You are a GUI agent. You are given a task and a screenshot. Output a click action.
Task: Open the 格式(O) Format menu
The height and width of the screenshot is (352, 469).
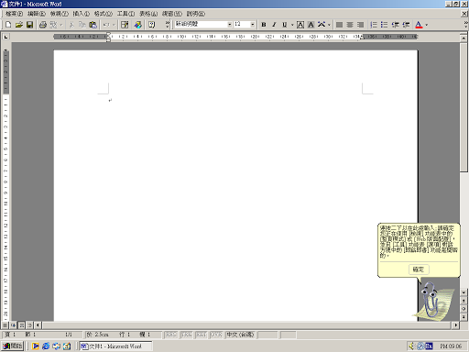tap(104, 14)
